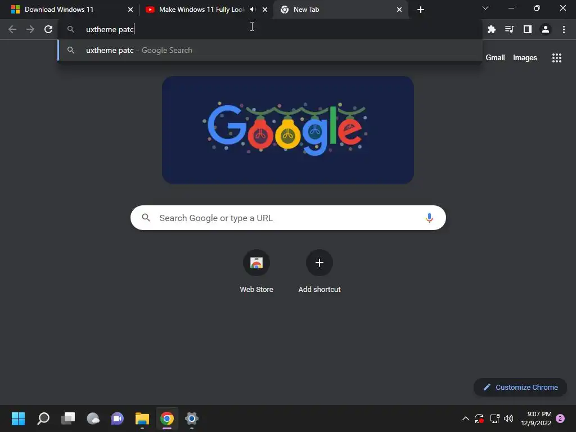576x432 pixels.
Task: Click the Add shortcut button
Action: pos(319,271)
